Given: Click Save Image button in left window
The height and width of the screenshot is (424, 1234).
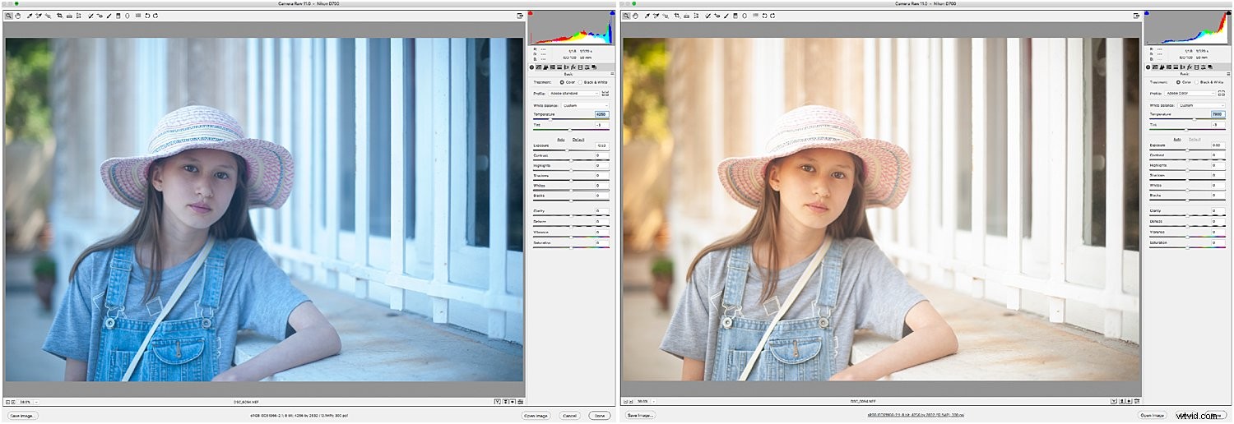Looking at the screenshot, I should pyautogui.click(x=23, y=416).
